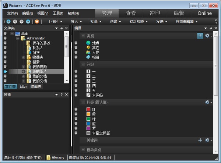221x163 pixels.
Task: Click the folder tree scrollbar down arrow
Action: (67, 81)
